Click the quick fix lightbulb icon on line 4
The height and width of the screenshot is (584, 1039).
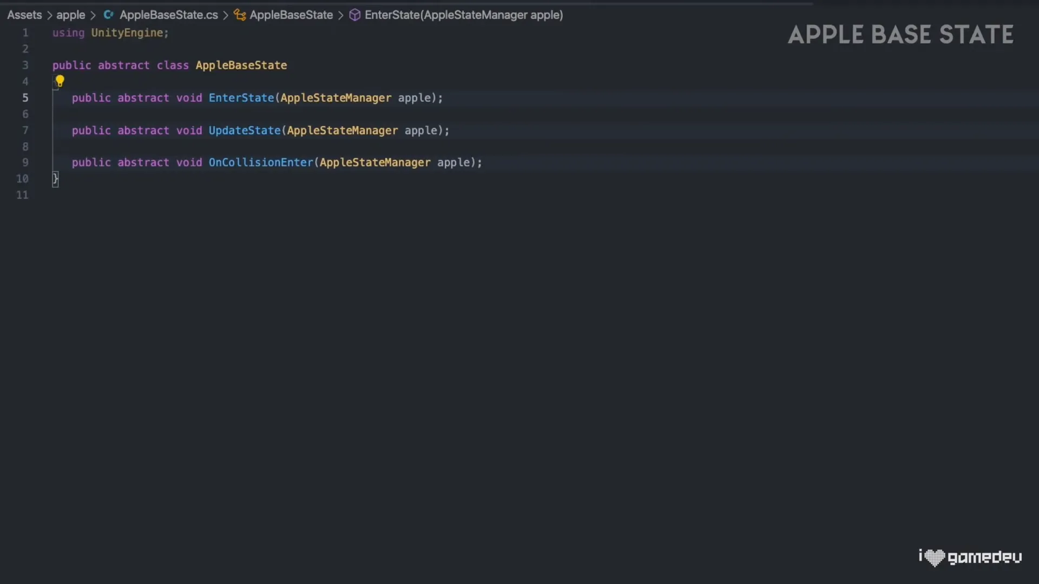click(x=60, y=81)
